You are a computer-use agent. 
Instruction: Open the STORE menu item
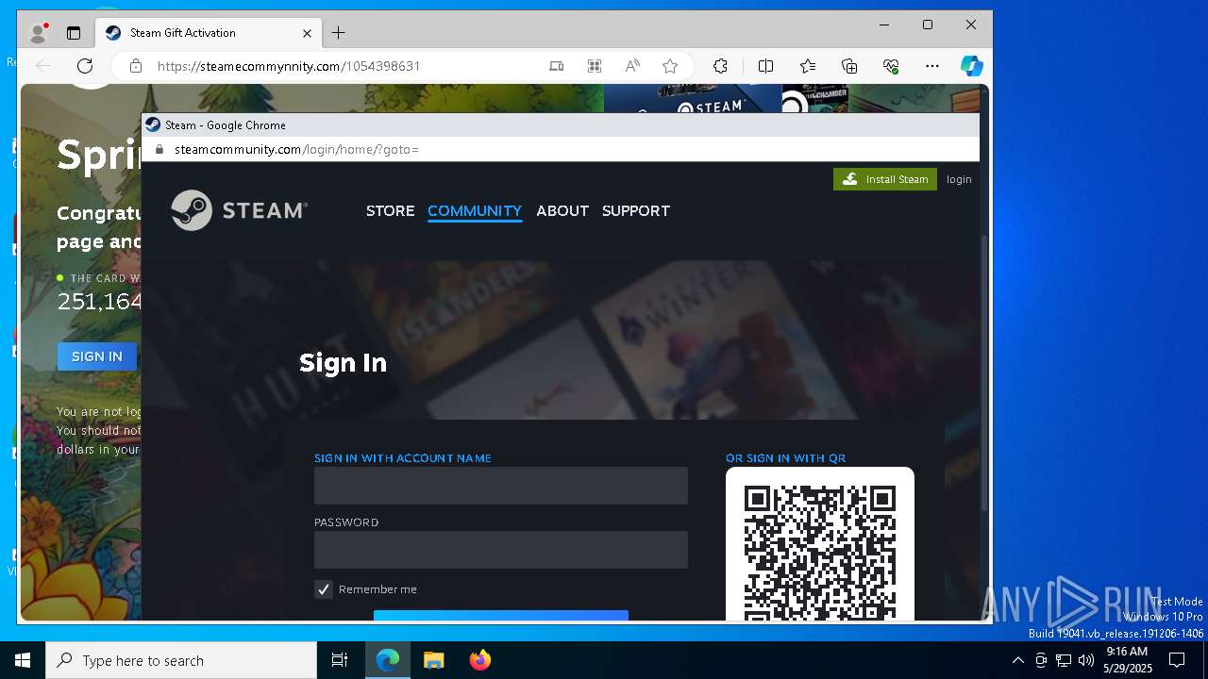tap(391, 210)
